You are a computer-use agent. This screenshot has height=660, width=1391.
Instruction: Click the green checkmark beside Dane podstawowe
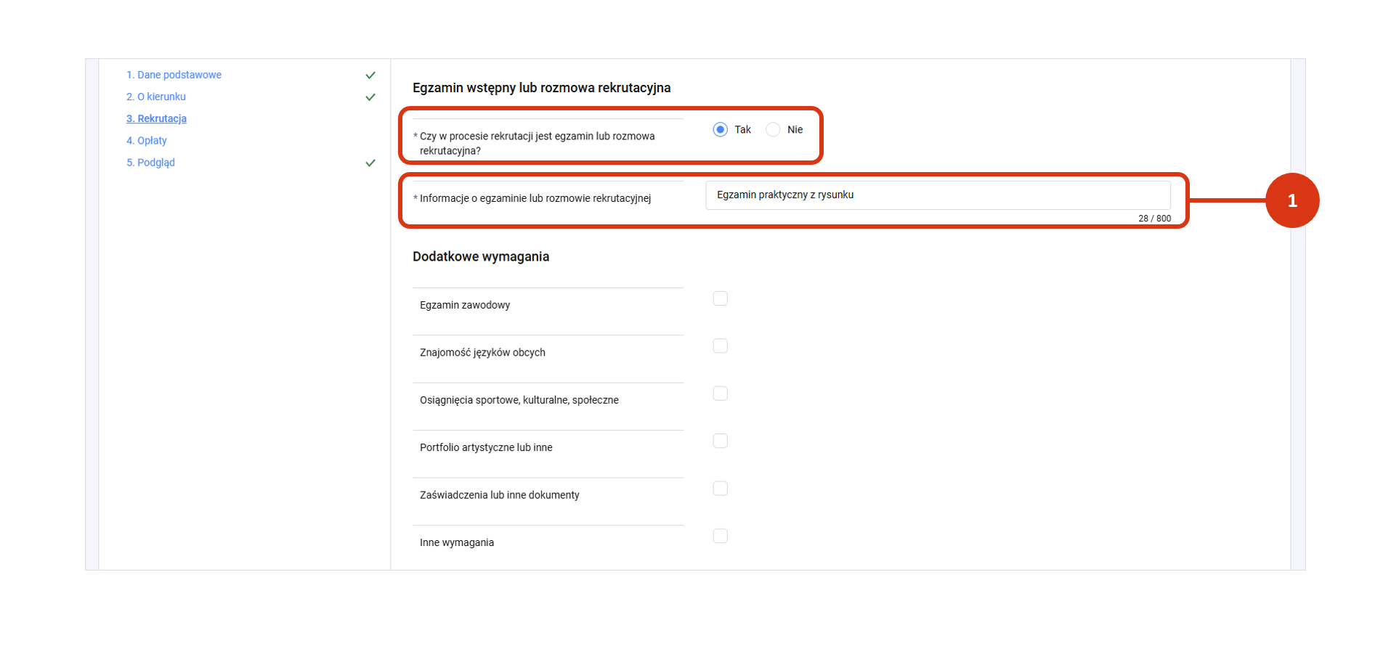coord(370,76)
